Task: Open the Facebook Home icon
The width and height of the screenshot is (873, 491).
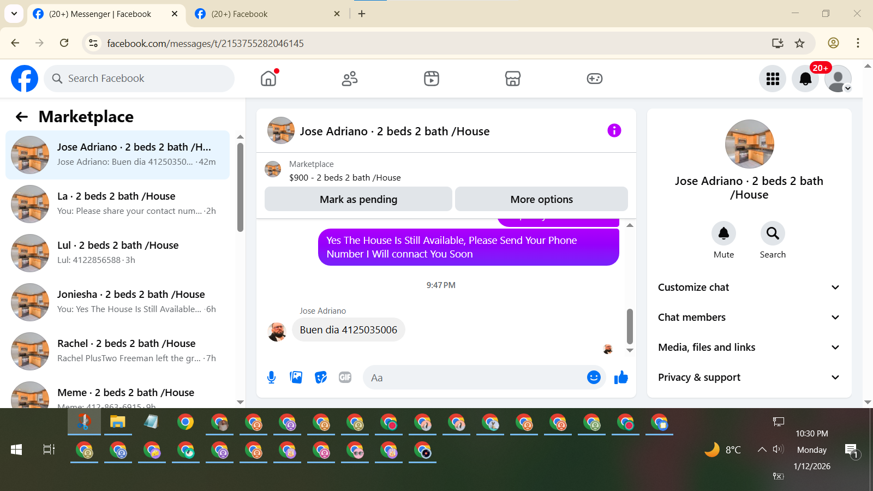Action: click(x=268, y=79)
